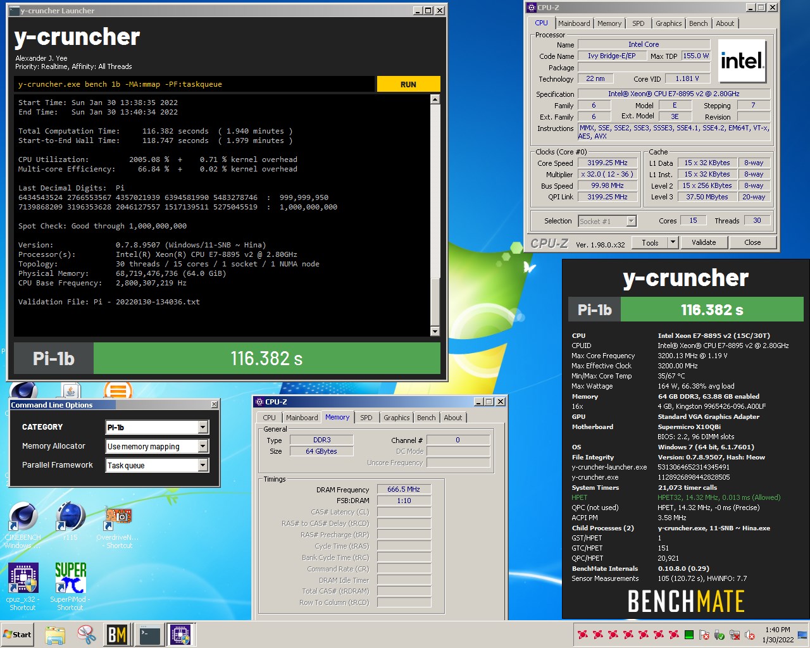Open the cpuz_x32 Shortcut desktop icon

(x=23, y=587)
